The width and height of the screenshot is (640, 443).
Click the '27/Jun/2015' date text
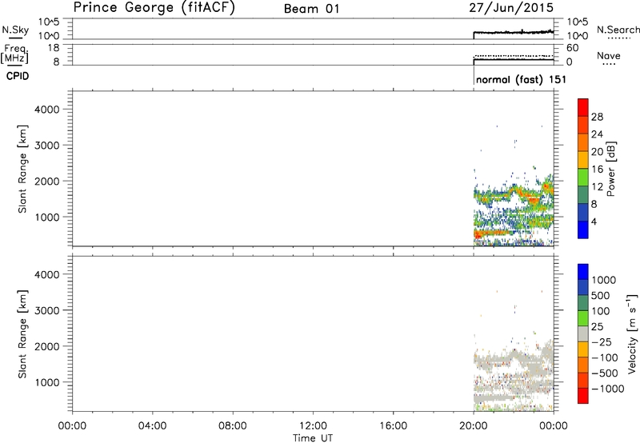pyautogui.click(x=511, y=7)
